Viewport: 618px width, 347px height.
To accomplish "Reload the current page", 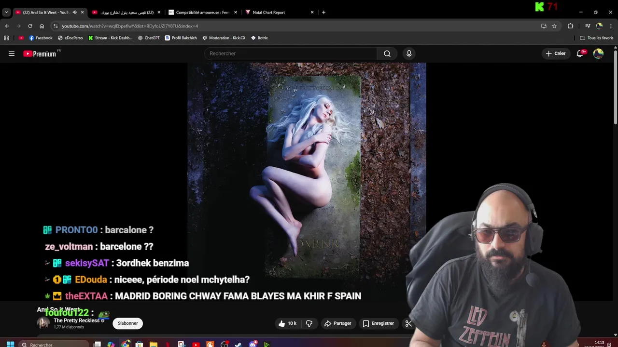I will coord(30,26).
